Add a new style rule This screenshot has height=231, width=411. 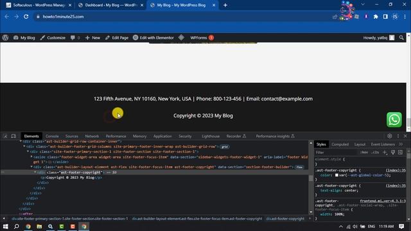(385, 152)
